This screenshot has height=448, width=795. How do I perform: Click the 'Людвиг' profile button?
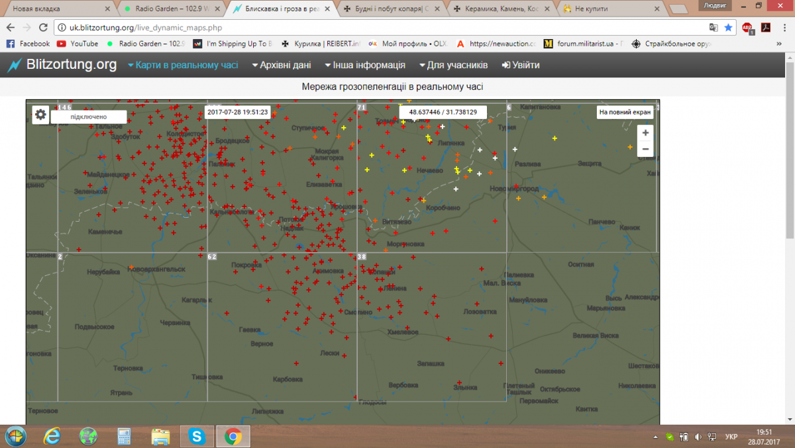[x=715, y=5]
